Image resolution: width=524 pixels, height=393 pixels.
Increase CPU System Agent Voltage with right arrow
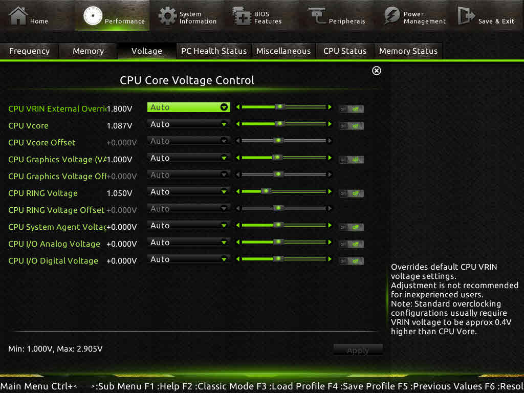coord(330,225)
